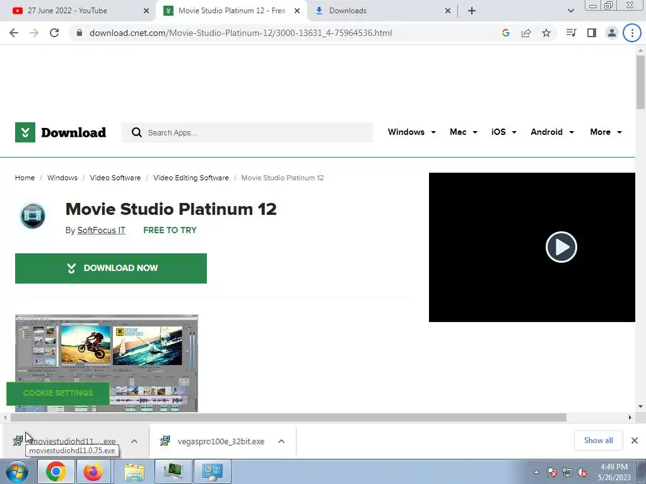Open Video Software breadcrumb link
This screenshot has width=646, height=484.
[115, 178]
